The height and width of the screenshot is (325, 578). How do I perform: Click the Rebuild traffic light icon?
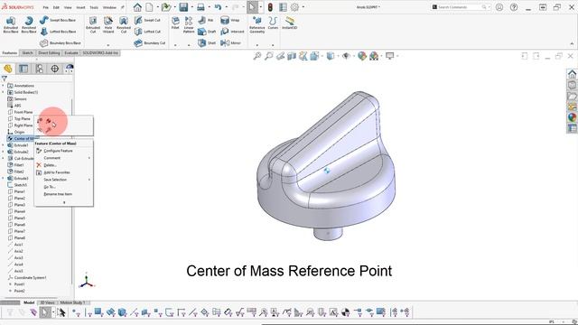270,7
